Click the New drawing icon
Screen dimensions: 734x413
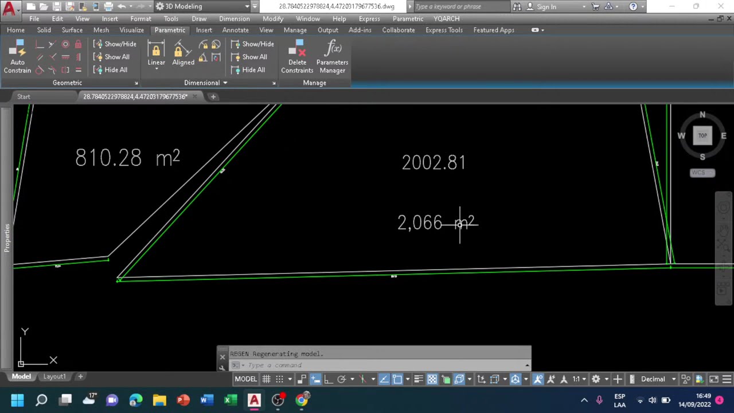click(31, 6)
